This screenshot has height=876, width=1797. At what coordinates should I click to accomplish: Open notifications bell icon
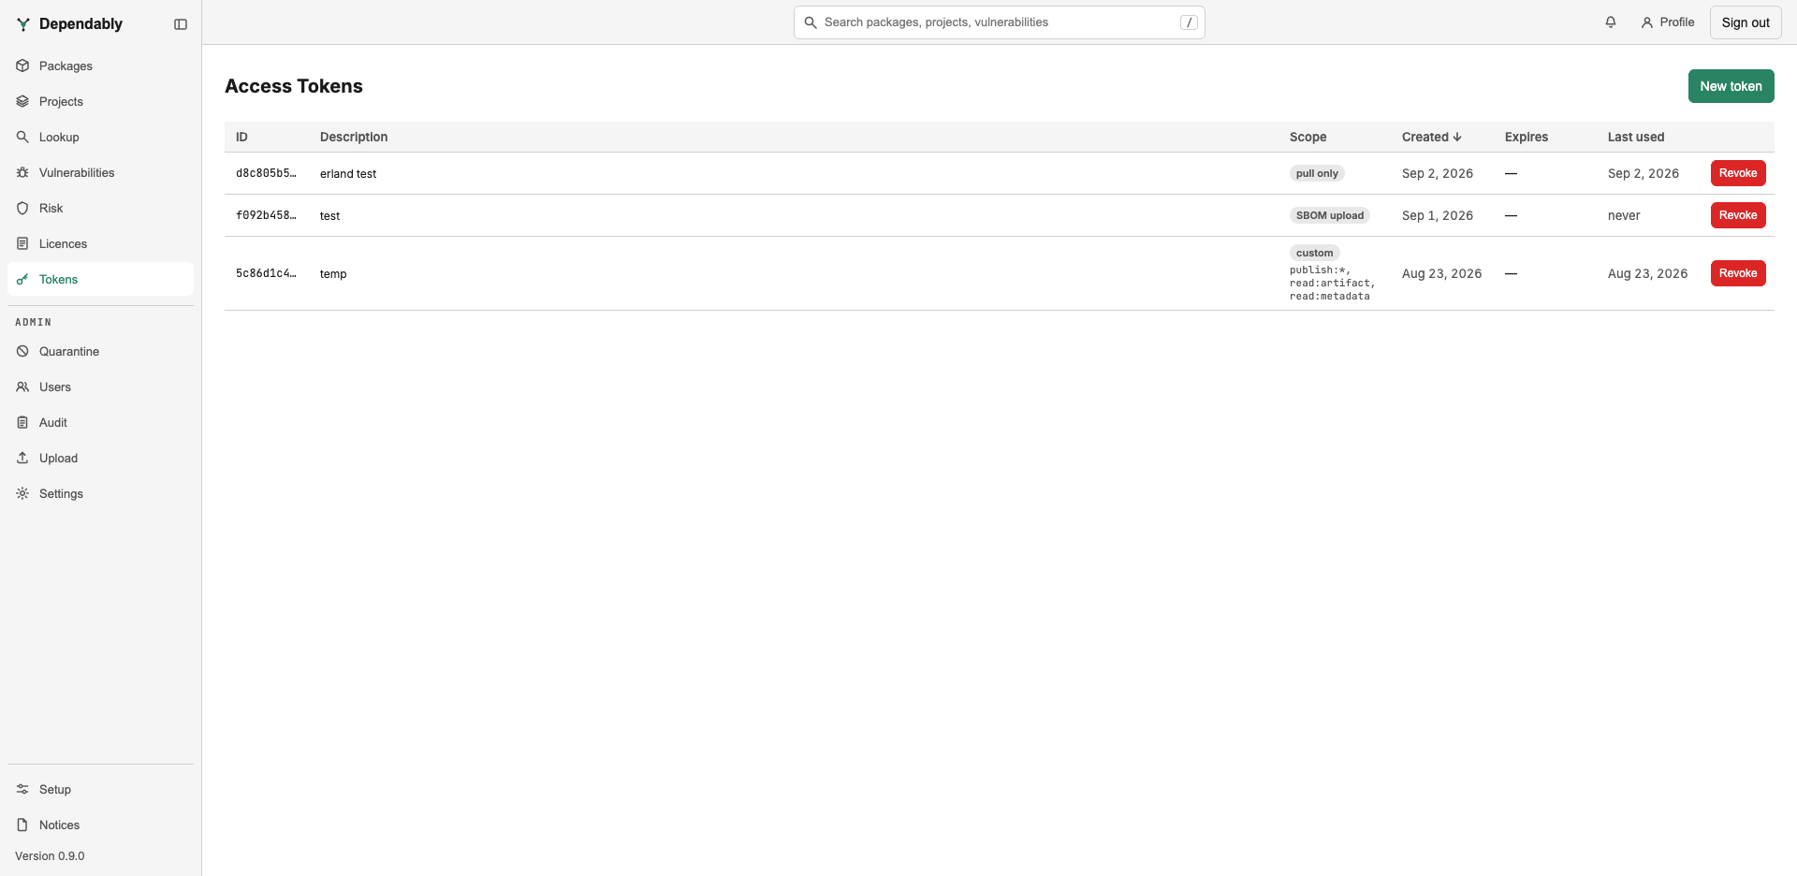click(x=1611, y=22)
